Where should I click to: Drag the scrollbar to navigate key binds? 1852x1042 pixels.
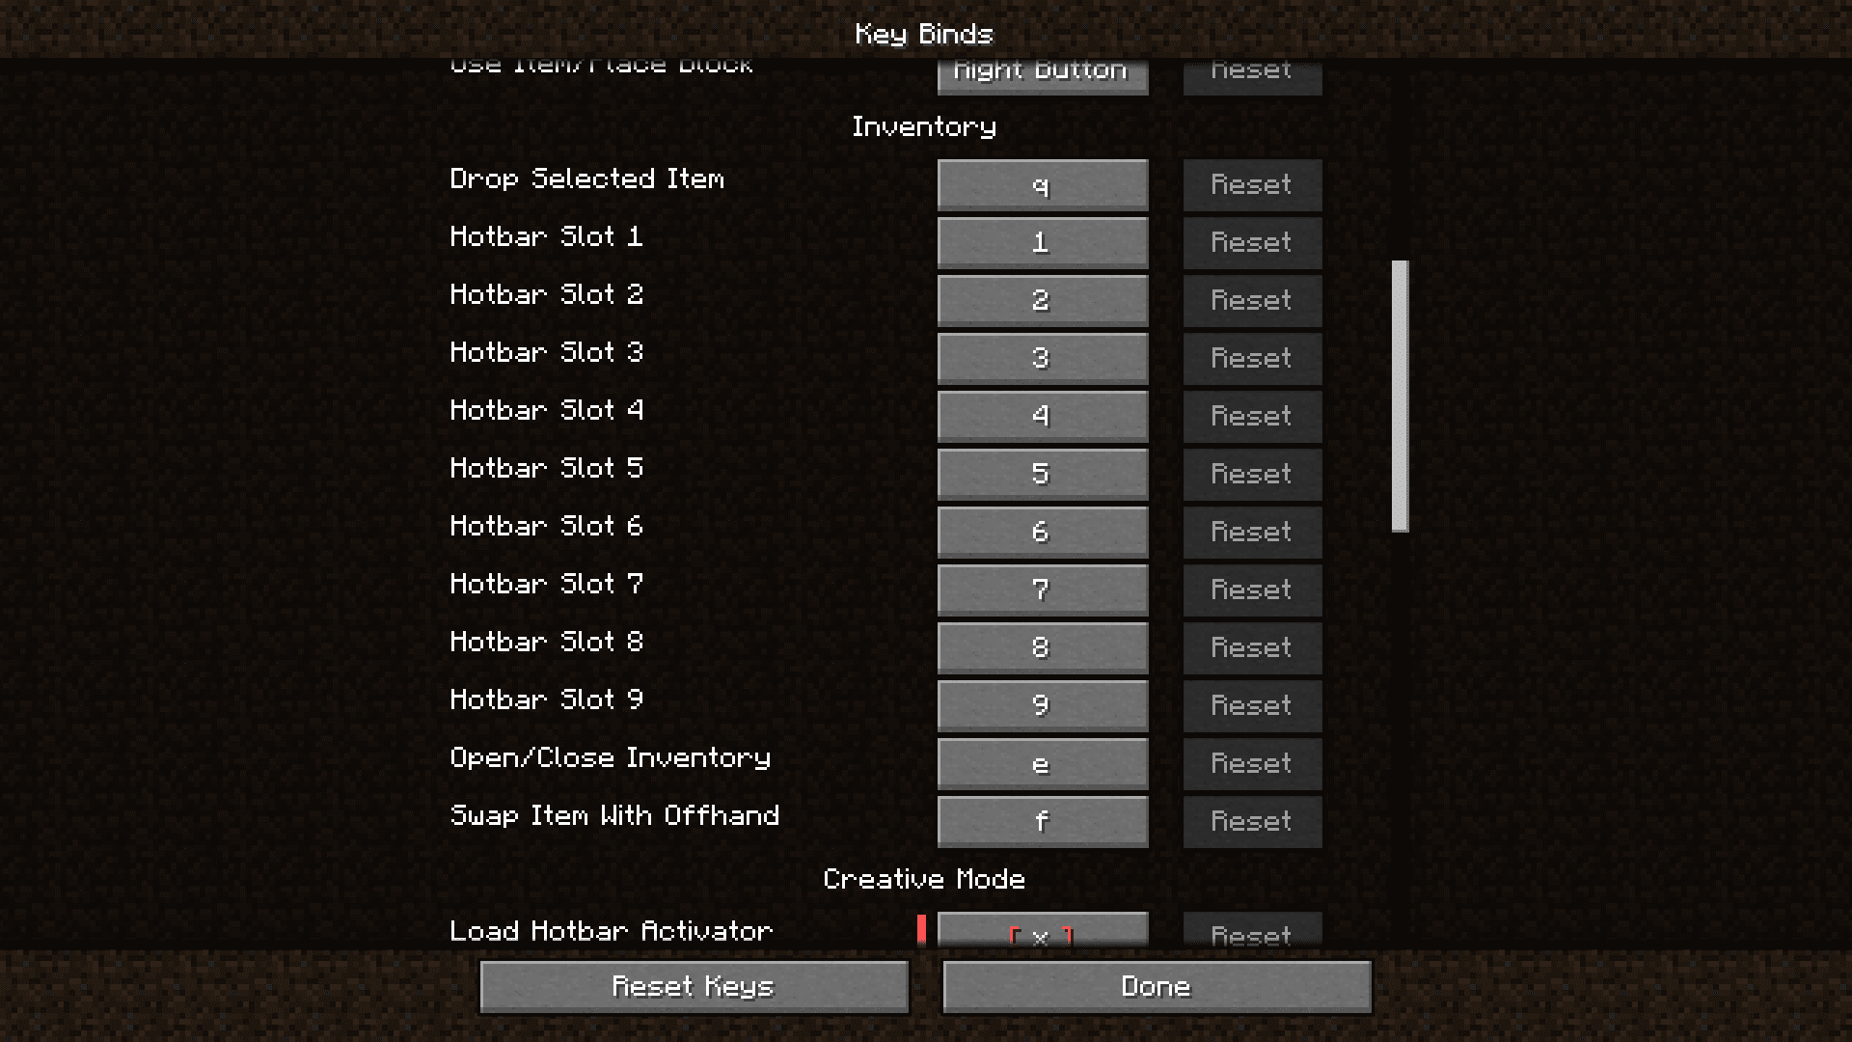(x=1397, y=393)
